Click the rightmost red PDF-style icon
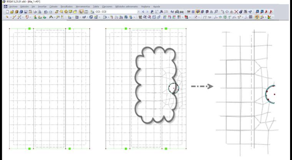 click(x=271, y=12)
